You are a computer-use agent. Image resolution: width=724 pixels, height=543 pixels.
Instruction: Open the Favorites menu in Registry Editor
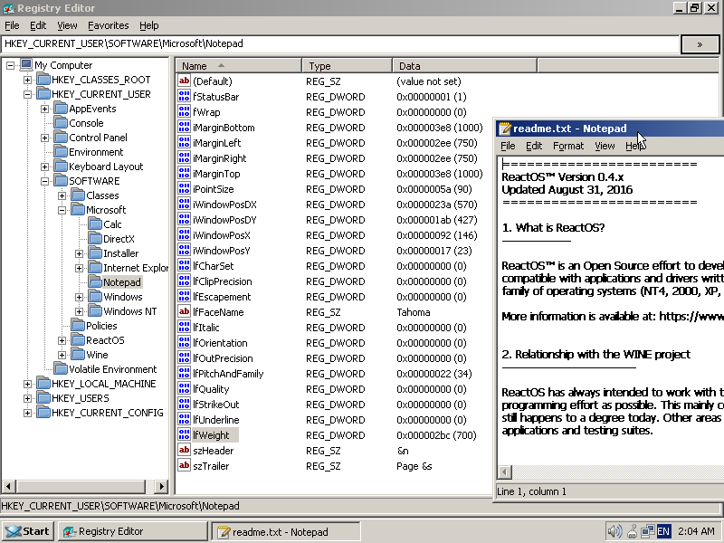108,25
